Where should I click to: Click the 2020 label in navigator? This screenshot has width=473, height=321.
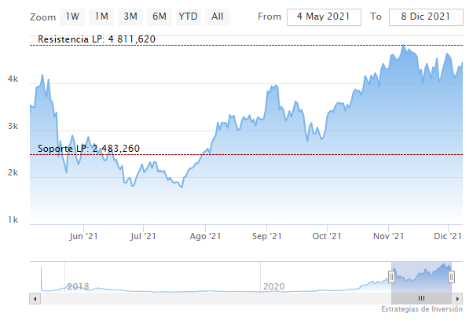pyautogui.click(x=274, y=286)
